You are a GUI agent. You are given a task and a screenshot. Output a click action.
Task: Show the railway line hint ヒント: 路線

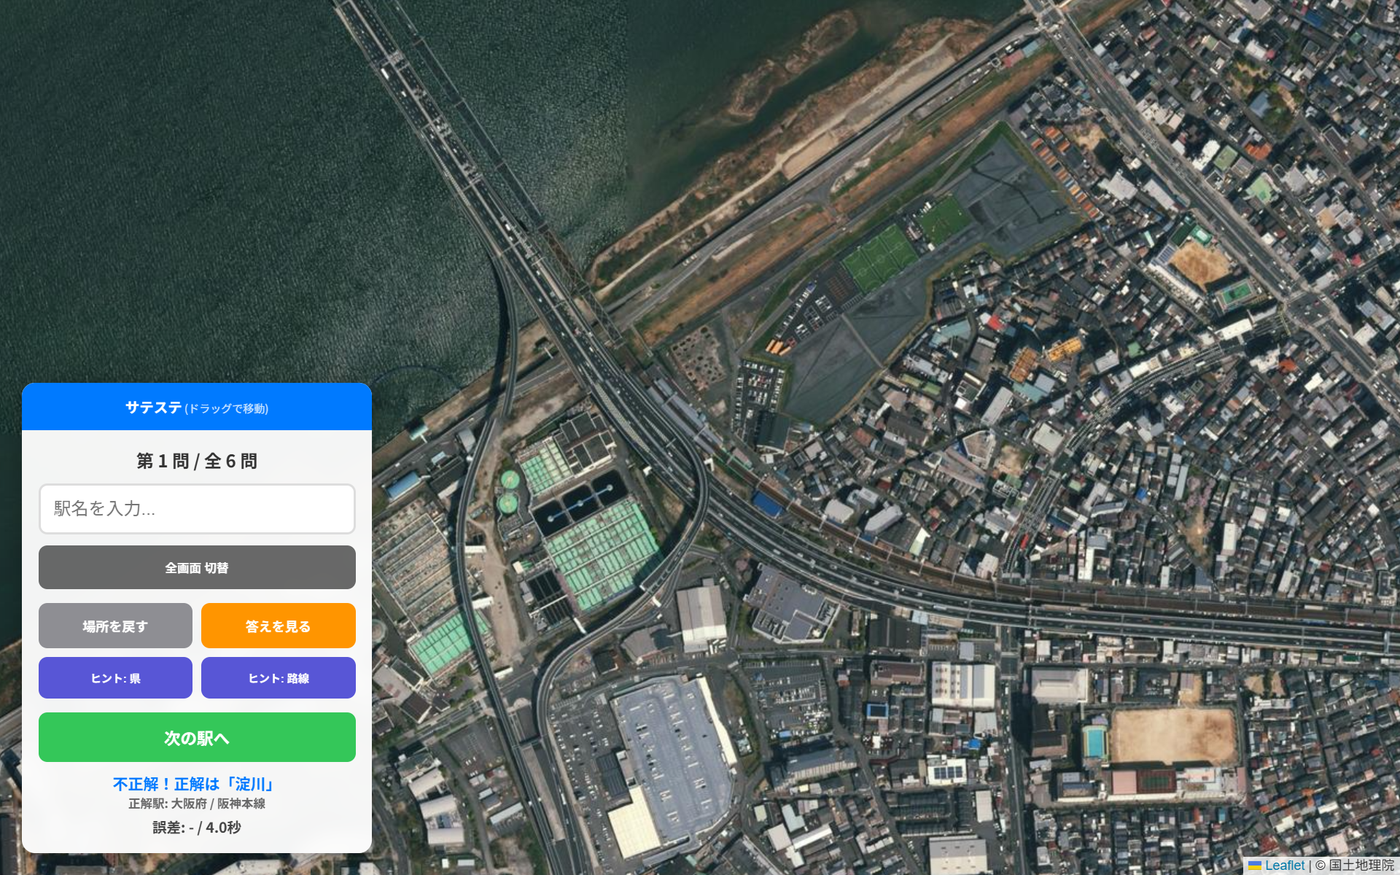279,678
